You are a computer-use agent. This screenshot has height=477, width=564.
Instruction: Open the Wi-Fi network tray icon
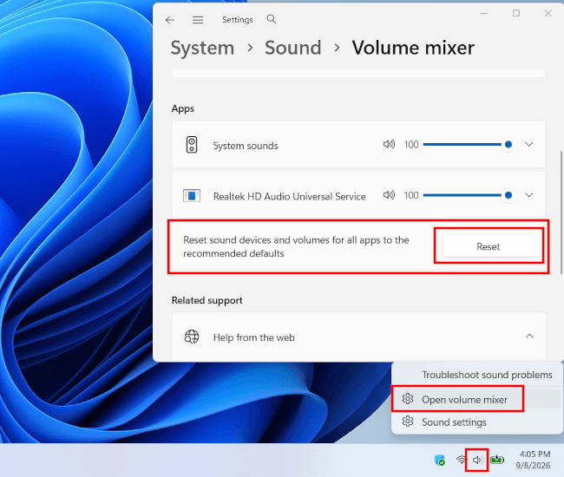point(461,460)
